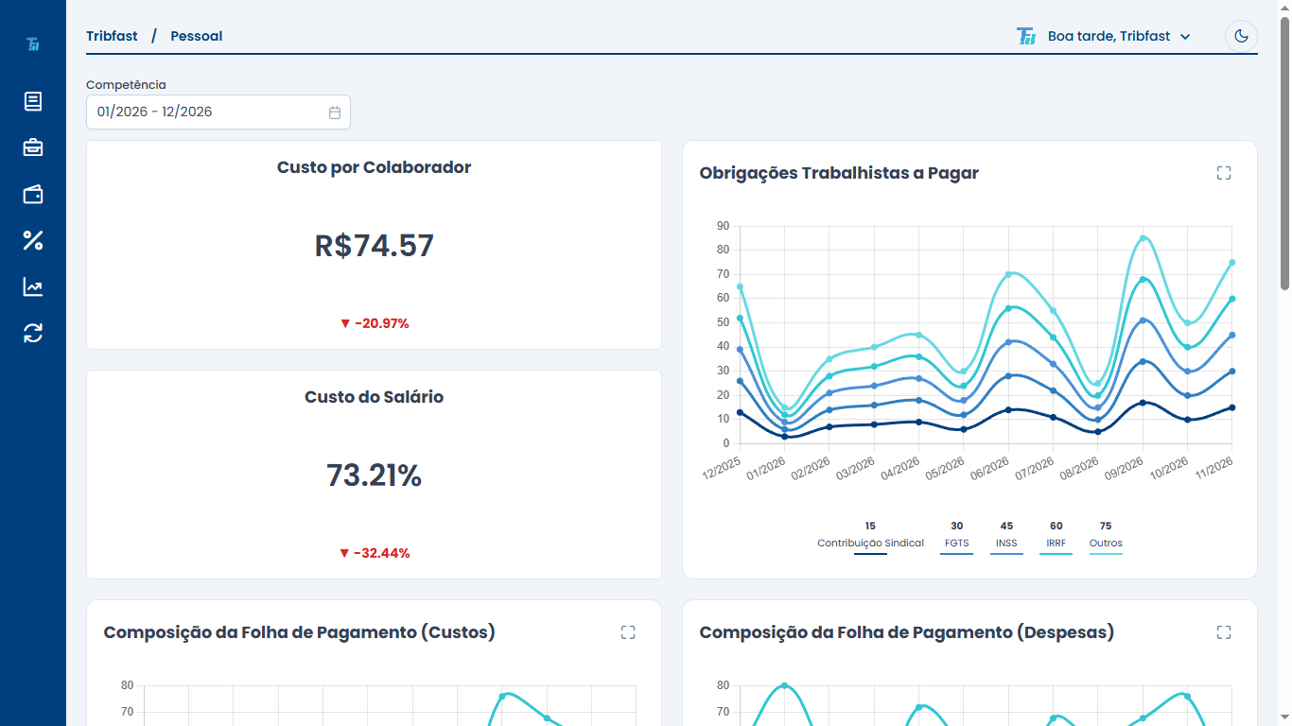Viewport: 1292px width, 726px height.
Task: Click the -32.44% variation indicator
Action: click(x=375, y=553)
